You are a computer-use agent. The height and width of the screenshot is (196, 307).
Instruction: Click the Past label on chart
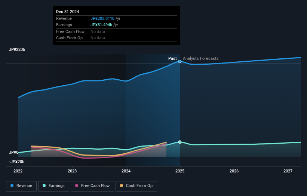pos(172,58)
